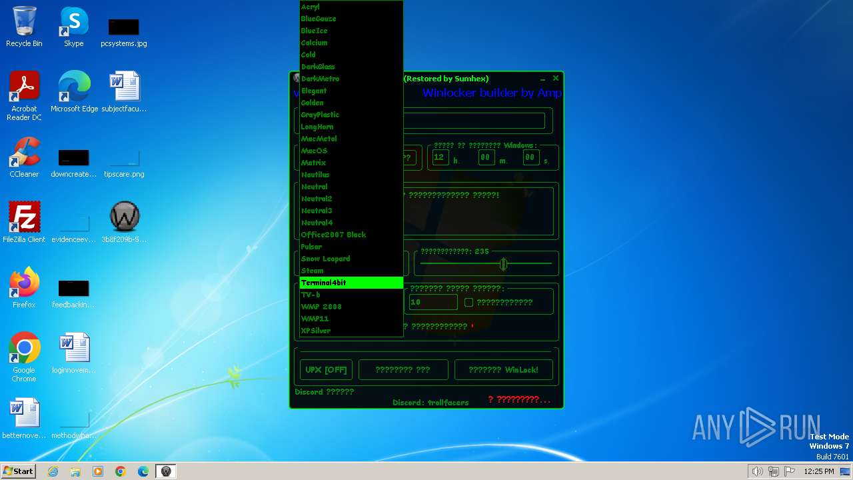The image size is (853, 480).
Task: Pick the TV-b skin entry
Action: tap(351, 295)
